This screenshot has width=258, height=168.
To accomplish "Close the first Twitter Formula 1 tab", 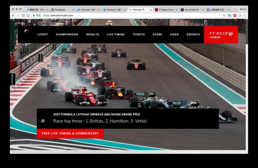I will [99, 10].
